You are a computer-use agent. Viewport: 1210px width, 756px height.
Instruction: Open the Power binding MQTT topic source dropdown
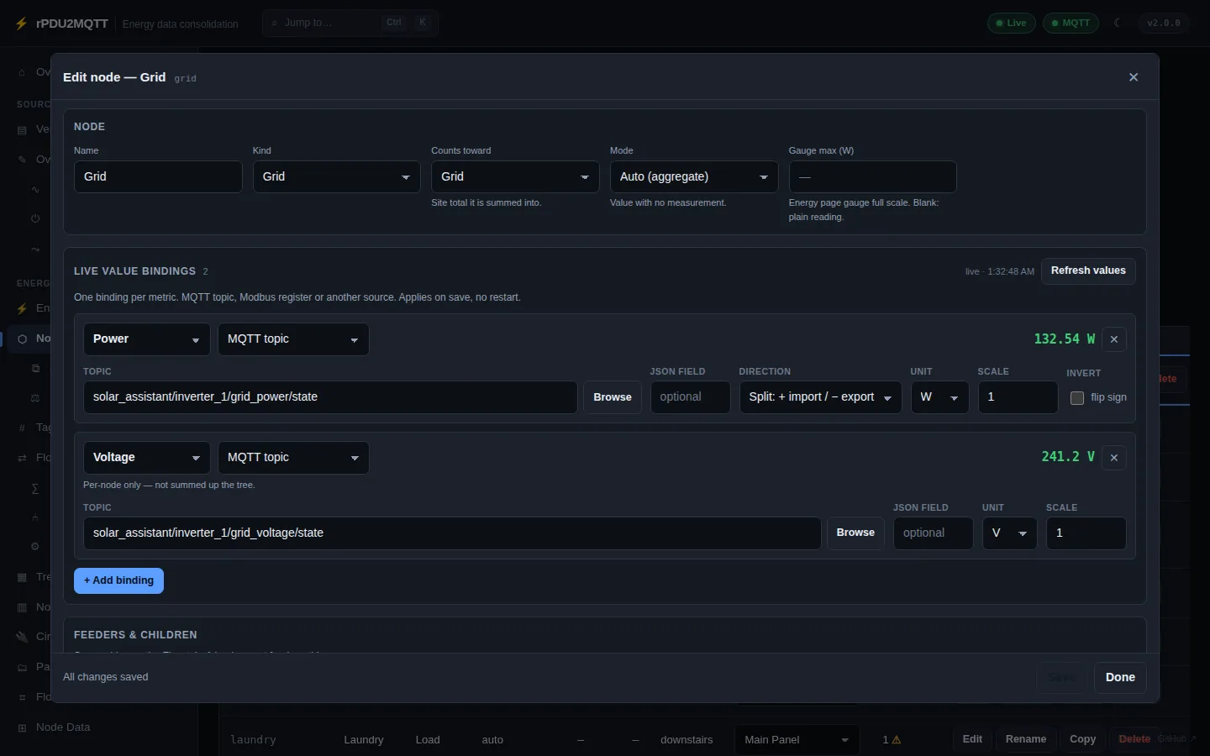[x=293, y=339]
